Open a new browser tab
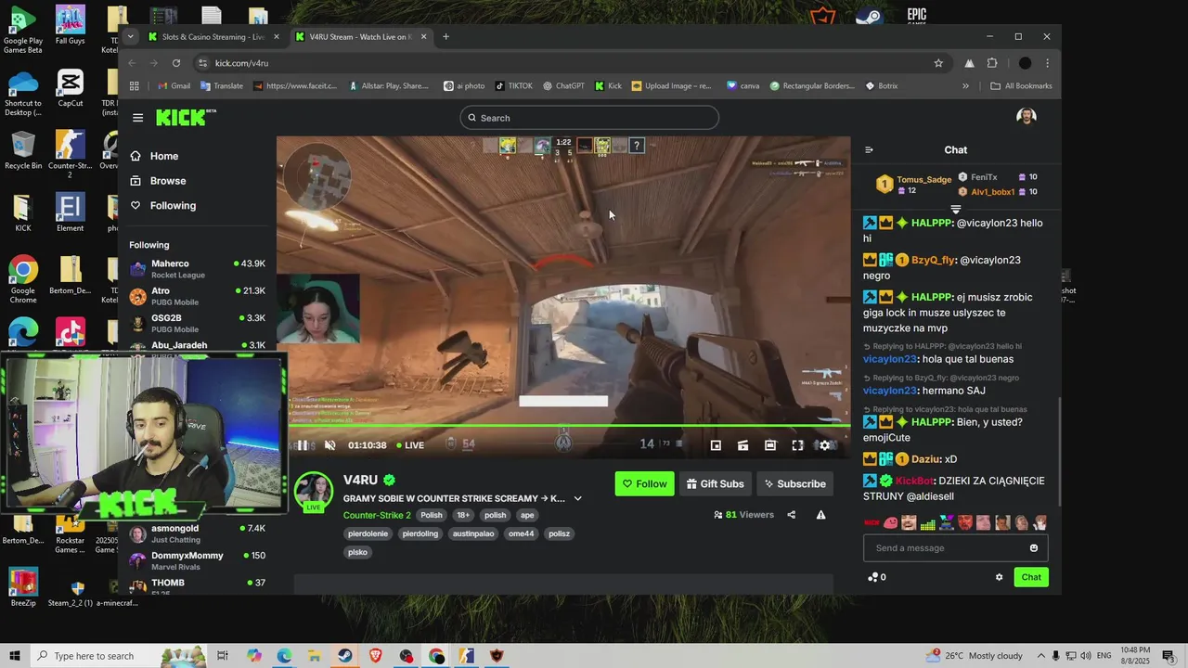The image size is (1188, 668). [445, 37]
